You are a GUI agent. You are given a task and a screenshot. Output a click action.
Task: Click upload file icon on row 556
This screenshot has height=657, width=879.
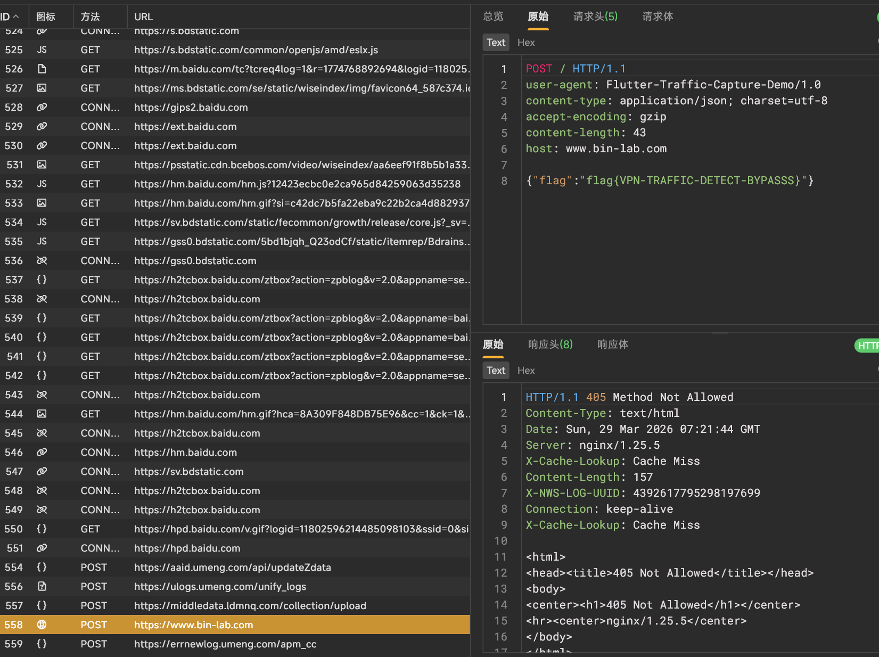coord(42,586)
